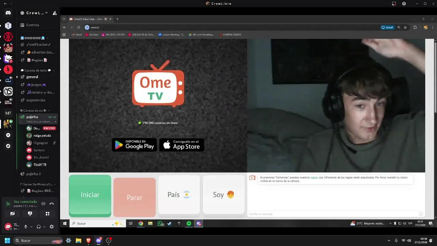Image resolution: width=437 pixels, height=246 pixels.
Task: Open WhatsApp from the shared-screen taskbar
Action: tap(160, 223)
